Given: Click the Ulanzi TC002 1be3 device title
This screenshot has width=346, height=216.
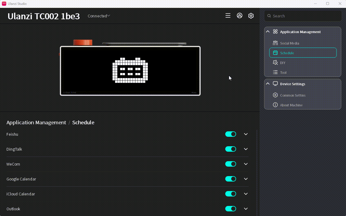Looking at the screenshot, I should [x=44, y=16].
